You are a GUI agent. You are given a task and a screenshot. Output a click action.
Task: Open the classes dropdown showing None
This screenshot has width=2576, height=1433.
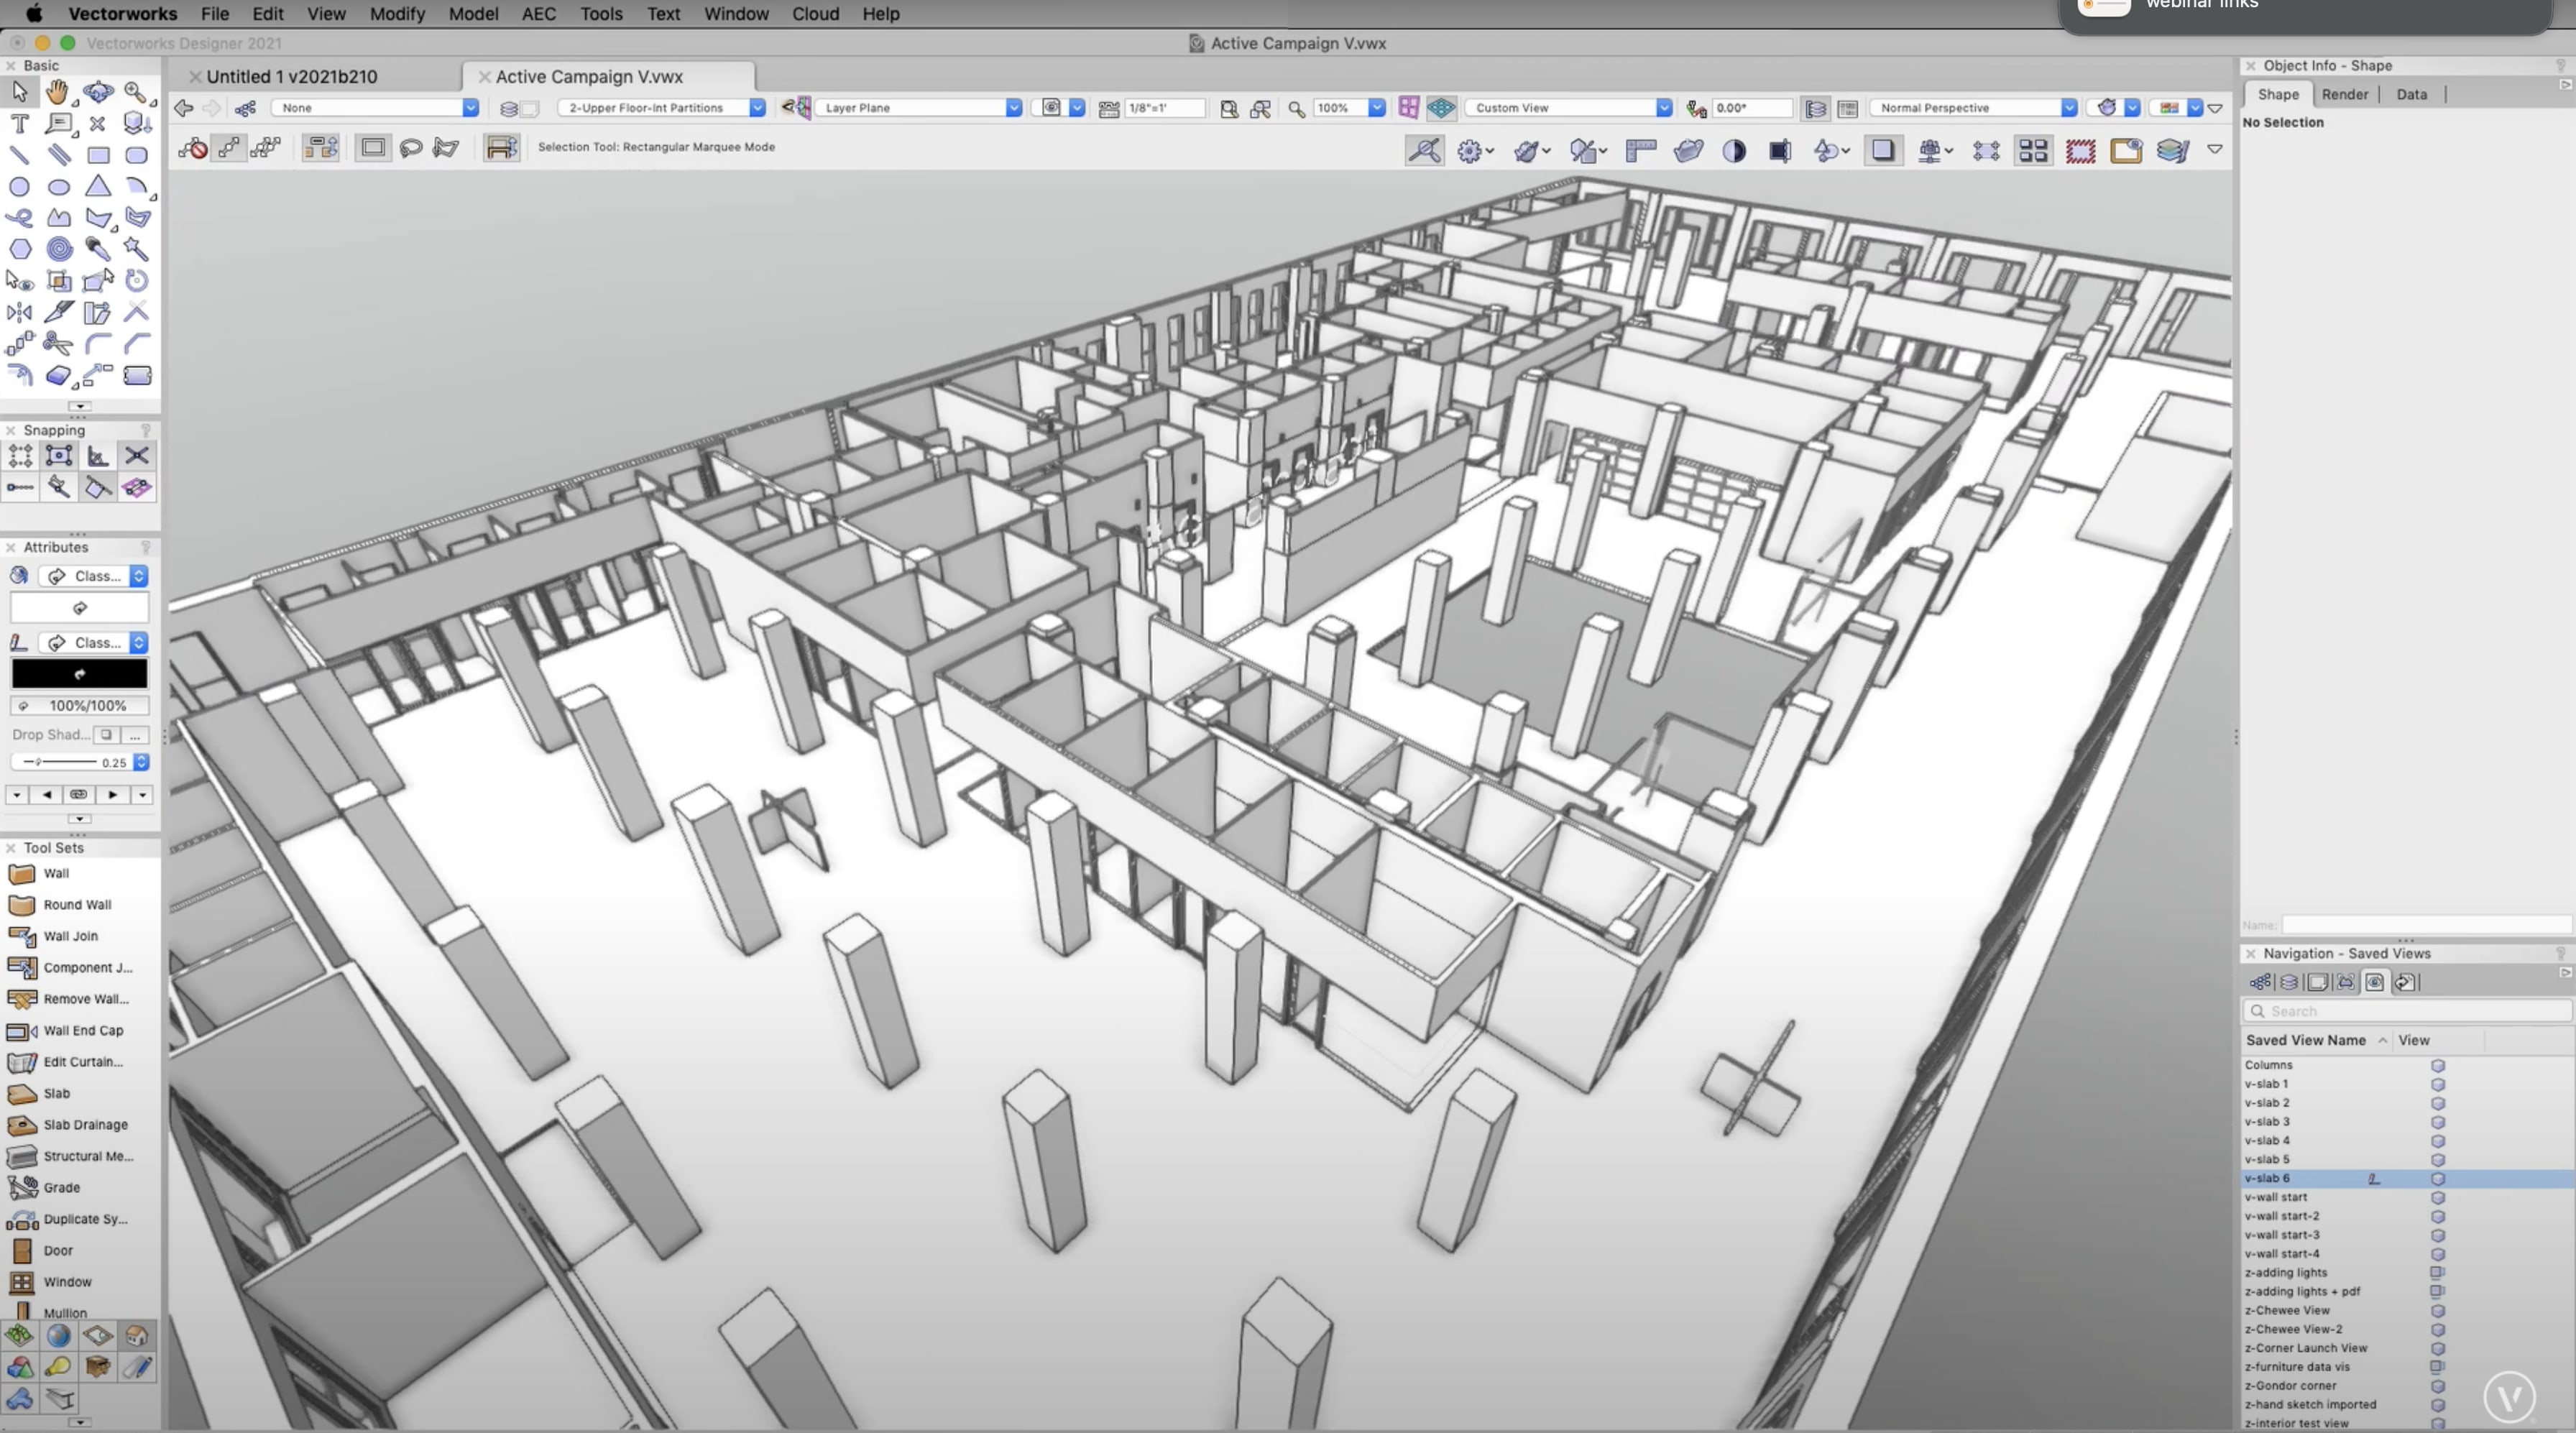click(375, 108)
